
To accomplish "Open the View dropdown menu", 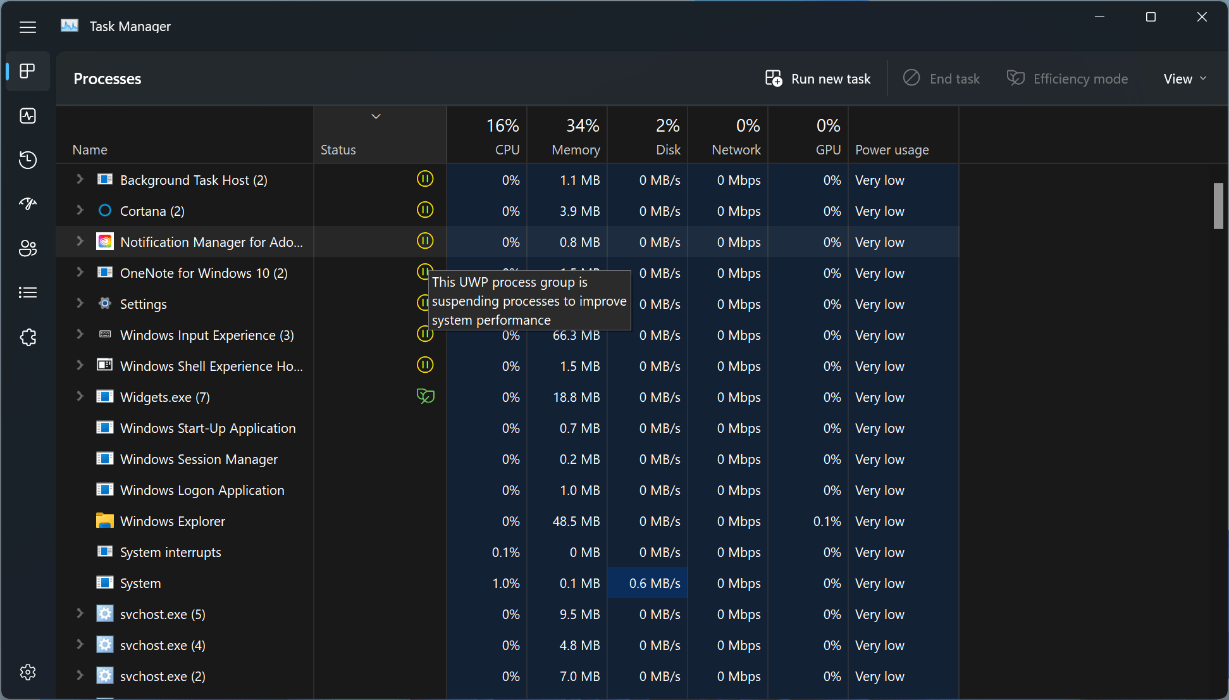I will [1185, 78].
